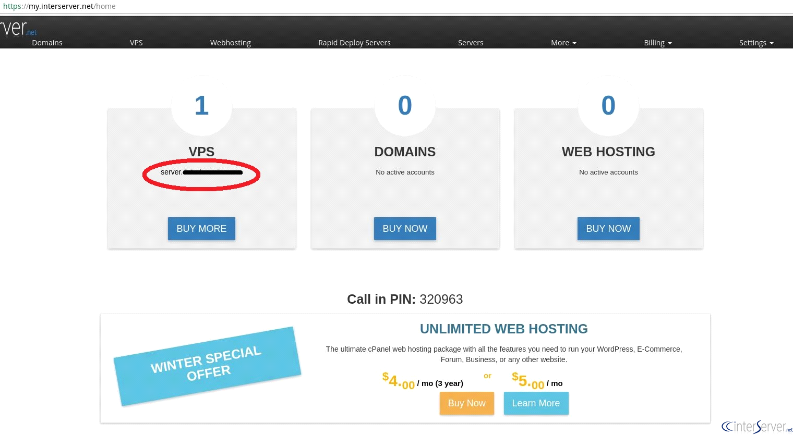Open the Servers navigation item

[x=471, y=43]
